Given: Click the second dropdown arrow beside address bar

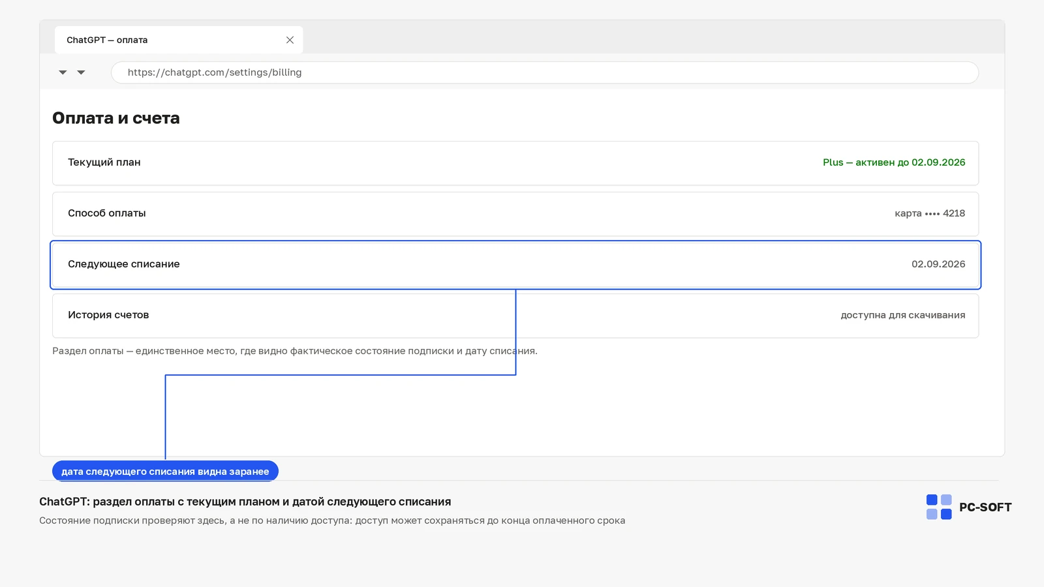Looking at the screenshot, I should 81,72.
